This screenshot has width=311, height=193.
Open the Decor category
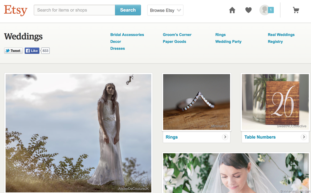pyautogui.click(x=116, y=42)
